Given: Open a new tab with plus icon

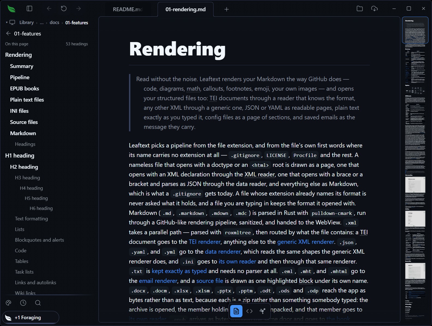Looking at the screenshot, I should point(226,9).
